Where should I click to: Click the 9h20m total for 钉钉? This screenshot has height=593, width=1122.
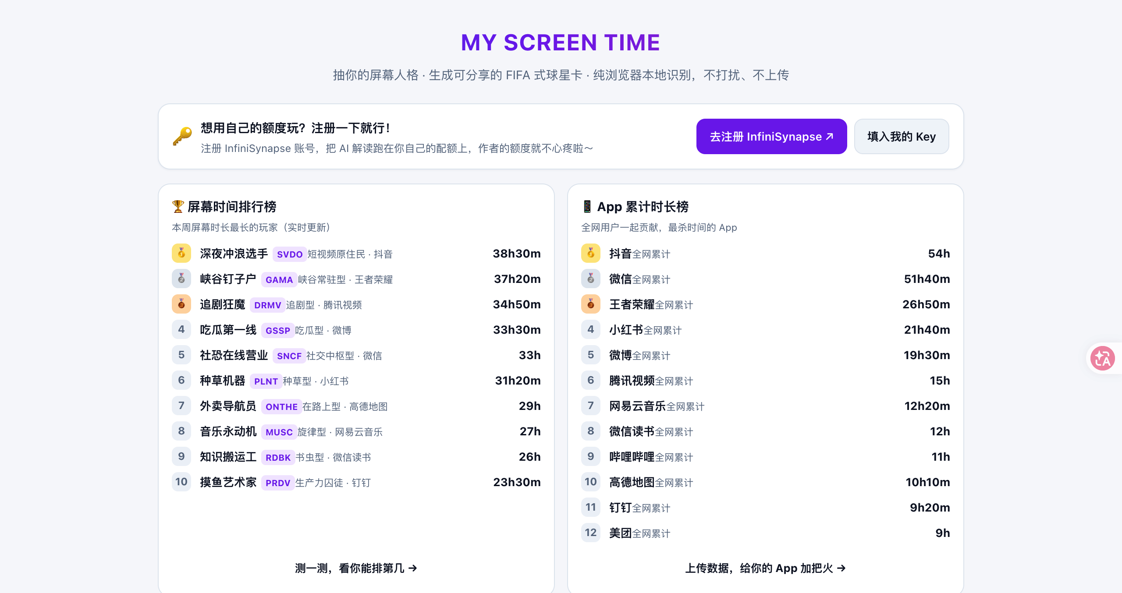(x=930, y=508)
